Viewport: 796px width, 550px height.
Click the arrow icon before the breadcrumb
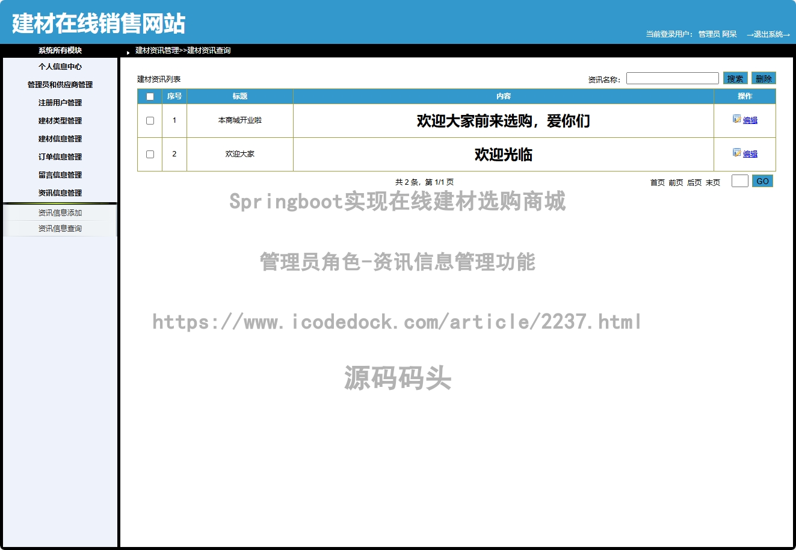point(128,52)
